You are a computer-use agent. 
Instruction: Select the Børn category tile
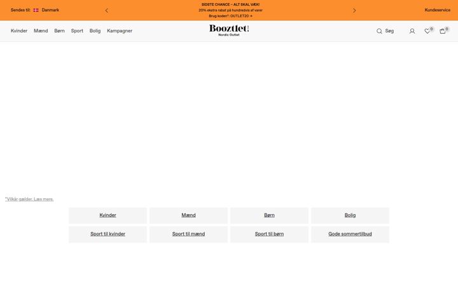tap(269, 215)
